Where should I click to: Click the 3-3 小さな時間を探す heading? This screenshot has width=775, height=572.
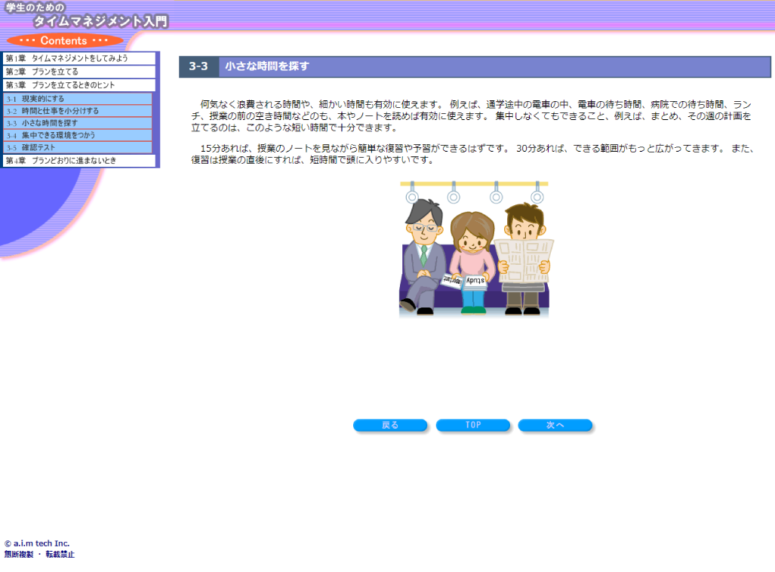[475, 66]
